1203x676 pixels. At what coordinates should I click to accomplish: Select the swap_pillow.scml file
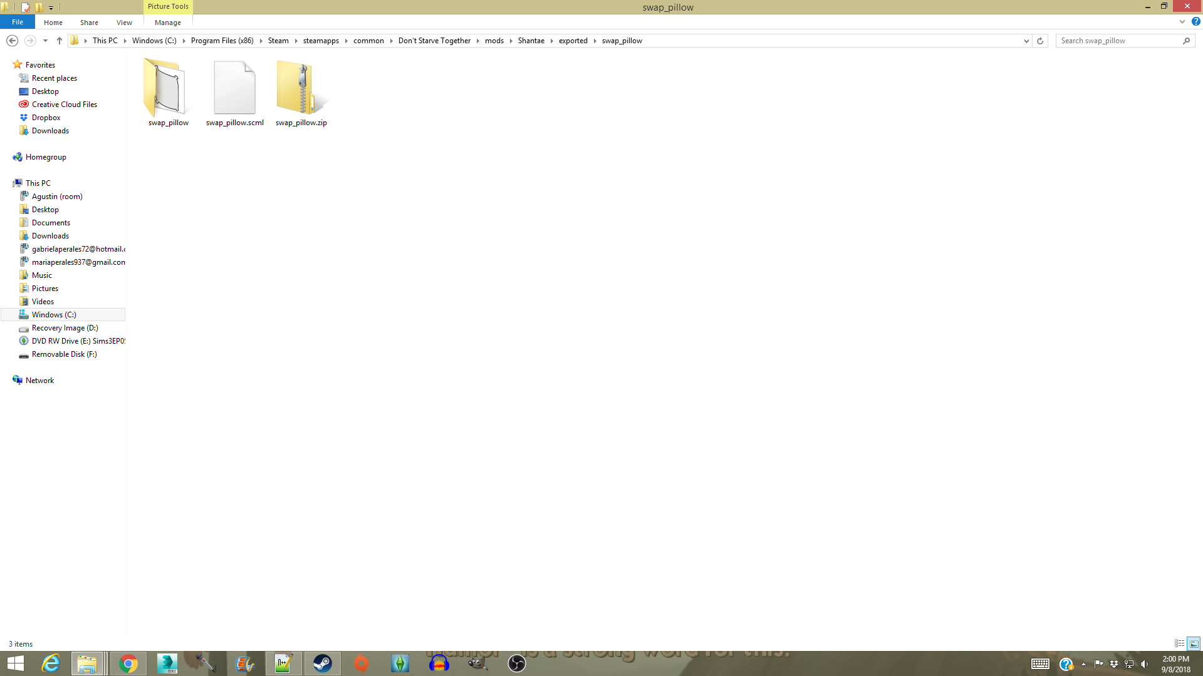(234, 88)
